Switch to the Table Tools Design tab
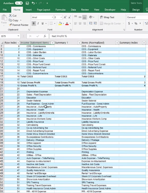Image resolution: width=148 pixels, height=193 pixels. click(x=136, y=10)
